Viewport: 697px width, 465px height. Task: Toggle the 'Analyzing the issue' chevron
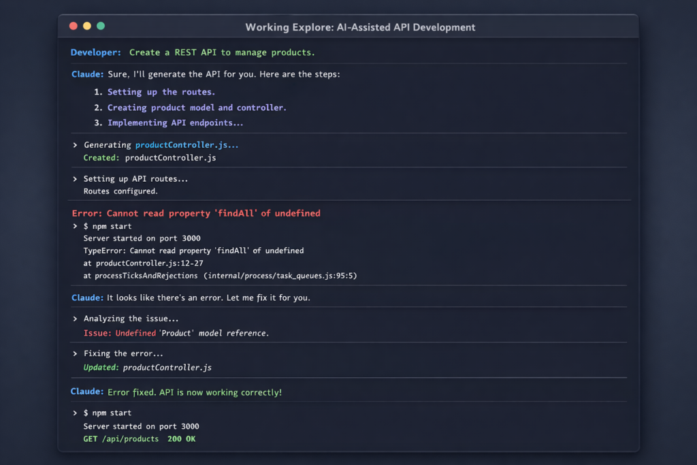74,319
